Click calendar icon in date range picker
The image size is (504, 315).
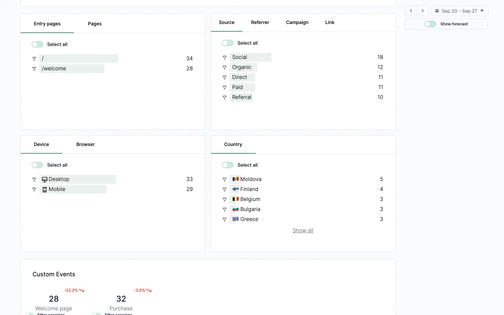(x=437, y=11)
